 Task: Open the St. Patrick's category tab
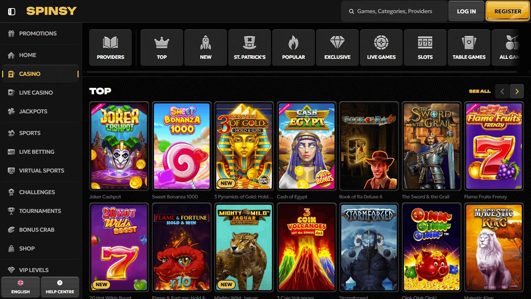click(249, 47)
